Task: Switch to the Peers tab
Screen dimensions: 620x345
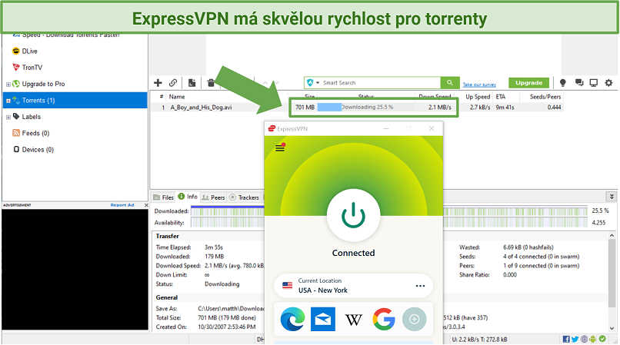Action: (x=213, y=197)
